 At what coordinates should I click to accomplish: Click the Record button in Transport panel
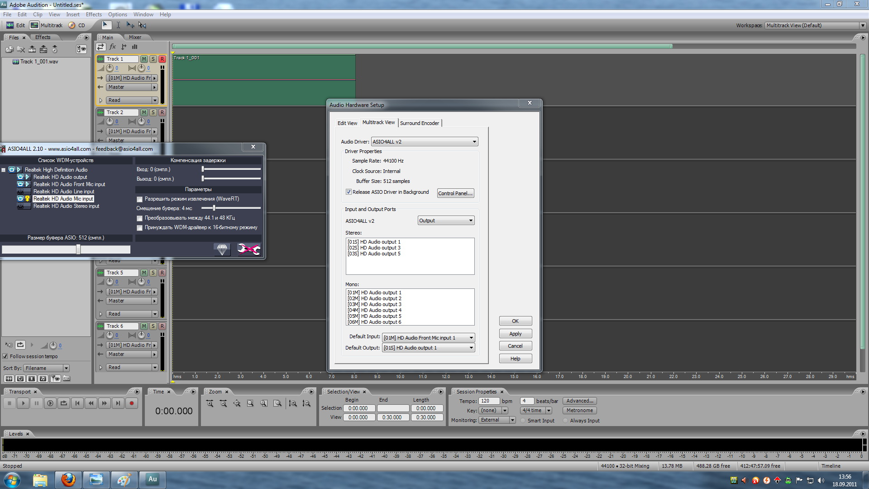click(132, 403)
